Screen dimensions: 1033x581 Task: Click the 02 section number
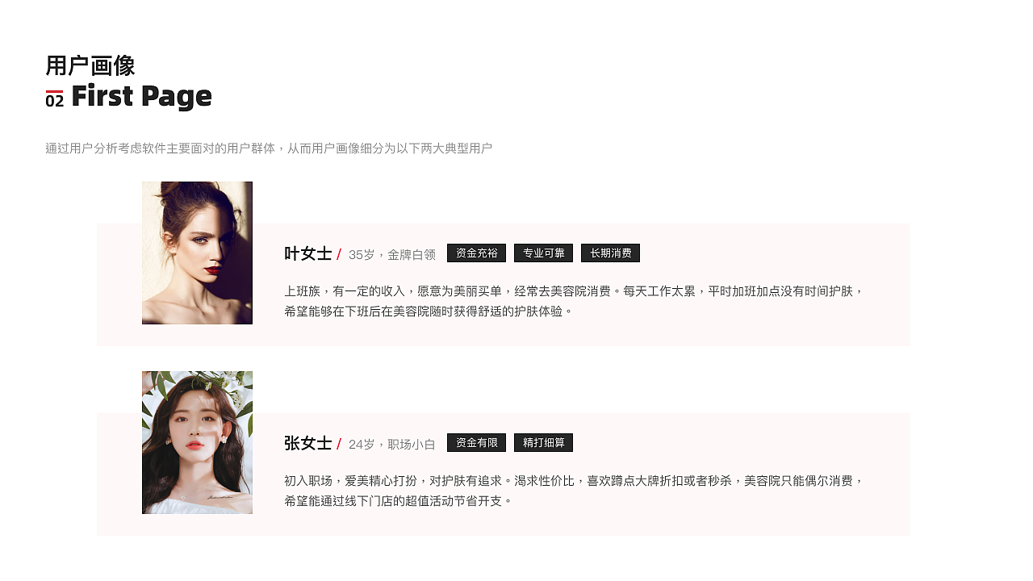tap(54, 102)
